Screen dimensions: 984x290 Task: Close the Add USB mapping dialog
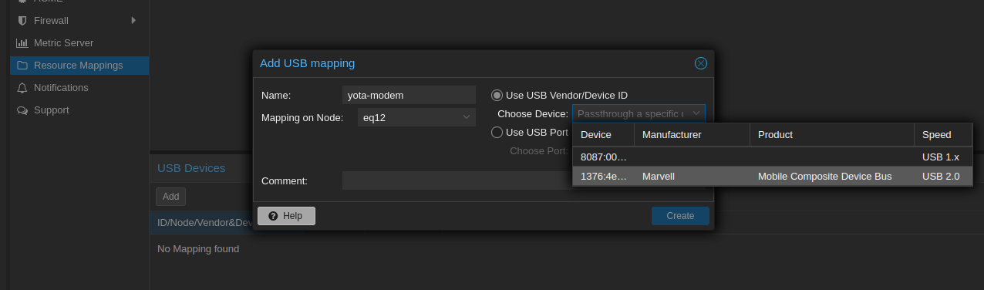coord(701,63)
